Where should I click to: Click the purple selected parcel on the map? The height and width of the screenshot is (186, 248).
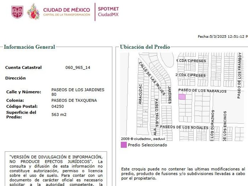coord(182,97)
